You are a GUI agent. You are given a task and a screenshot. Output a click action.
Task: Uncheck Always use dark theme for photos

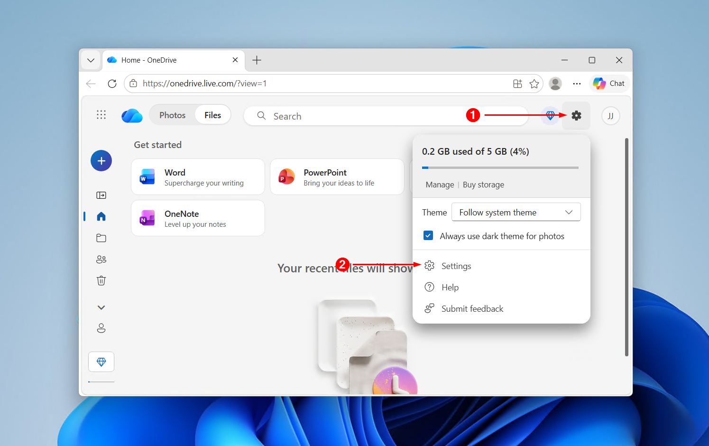click(428, 235)
